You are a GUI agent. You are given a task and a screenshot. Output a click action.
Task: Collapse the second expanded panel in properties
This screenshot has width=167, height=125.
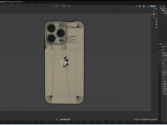163,55
